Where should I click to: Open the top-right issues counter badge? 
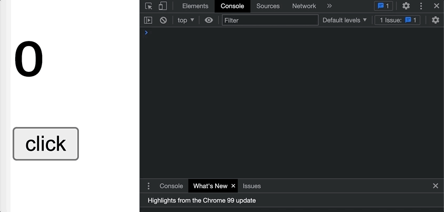click(x=384, y=6)
